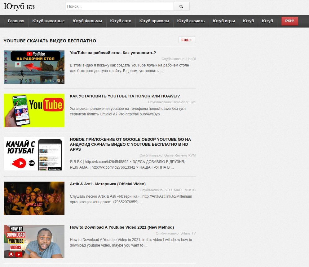The height and width of the screenshot is (267, 309).
Task: Open the Honor Huawei YouTube video thumbnail
Action: click(34, 110)
